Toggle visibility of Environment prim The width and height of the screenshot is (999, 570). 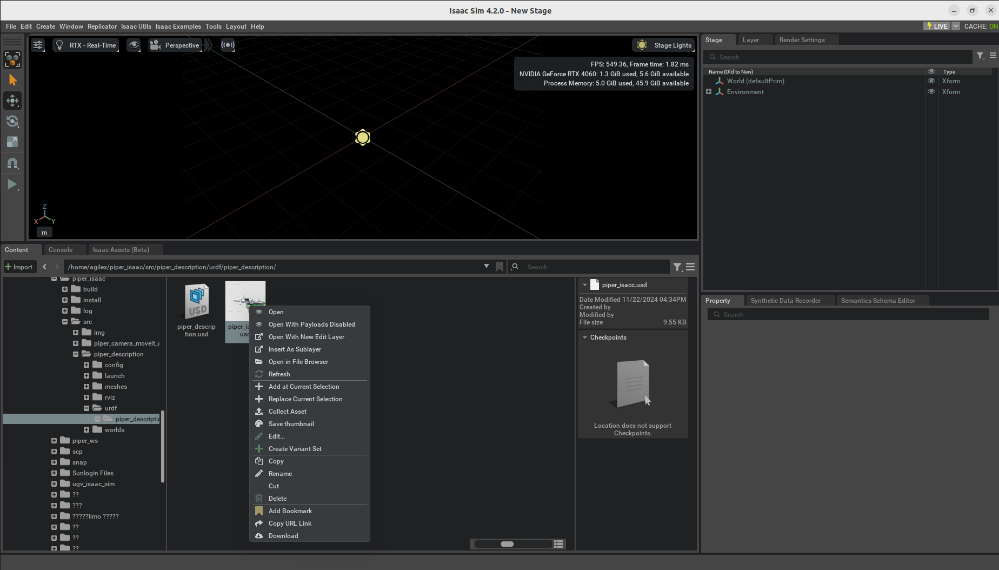click(931, 92)
